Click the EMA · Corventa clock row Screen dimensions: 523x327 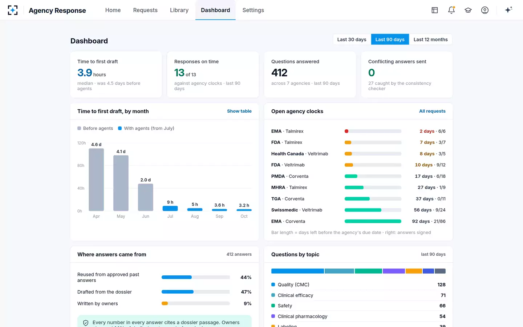tap(358, 221)
